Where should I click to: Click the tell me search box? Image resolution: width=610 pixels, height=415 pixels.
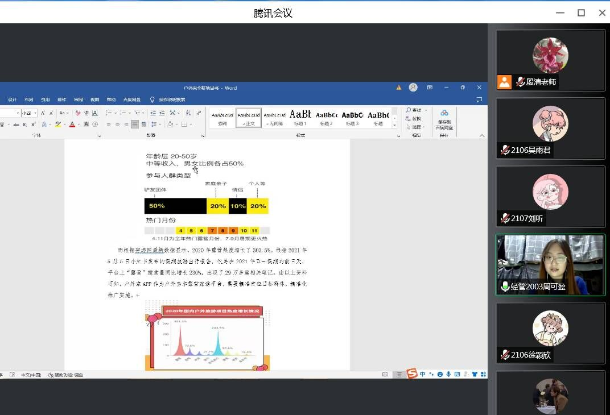172,99
